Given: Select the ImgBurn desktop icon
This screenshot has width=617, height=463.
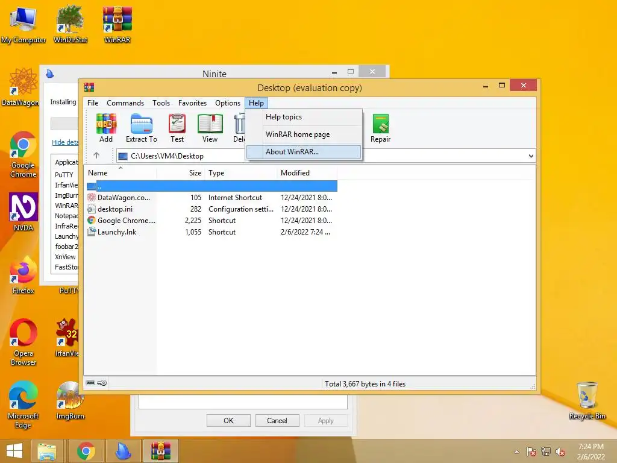Looking at the screenshot, I should coord(70,401).
